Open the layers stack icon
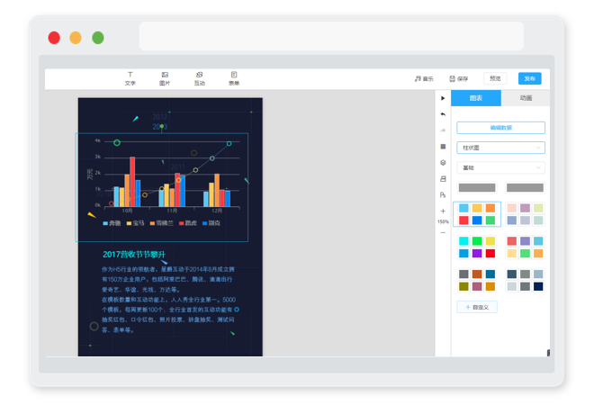 (x=443, y=163)
